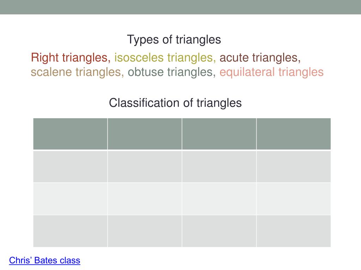Click the Types of triangles heading
Image resolution: width=361 pixels, height=270 pixels.
coord(174,39)
